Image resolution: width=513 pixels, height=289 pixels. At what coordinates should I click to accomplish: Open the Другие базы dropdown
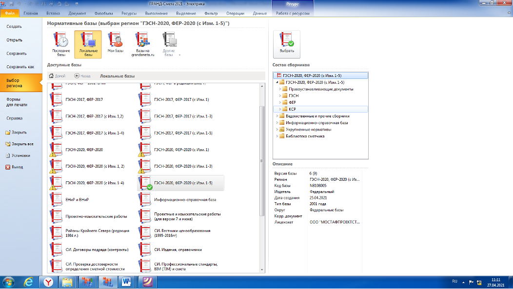click(x=170, y=44)
